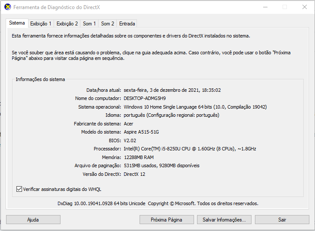The height and width of the screenshot is (231, 315).
Task: Click the processor value Intel Core i5-8250U
Action: (190, 149)
